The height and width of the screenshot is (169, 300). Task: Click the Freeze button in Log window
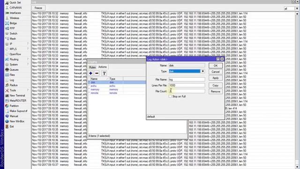[38, 8]
